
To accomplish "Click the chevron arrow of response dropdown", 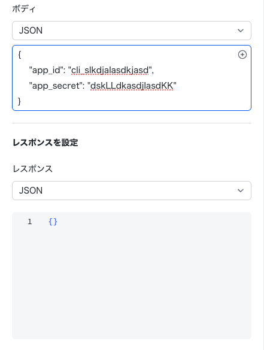I will point(241,191).
